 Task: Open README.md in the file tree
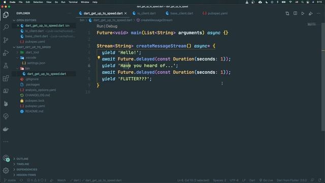[x=34, y=111]
